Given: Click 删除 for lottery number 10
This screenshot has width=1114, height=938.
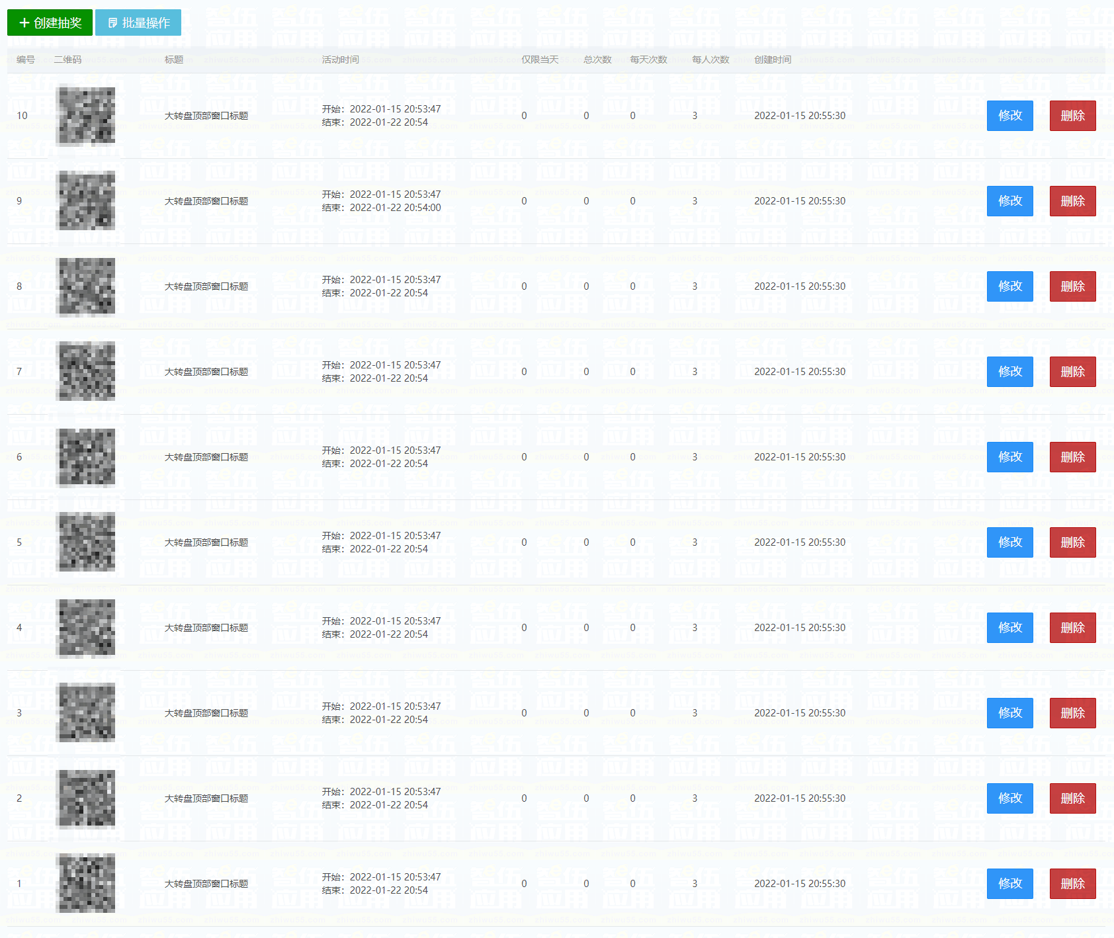Looking at the screenshot, I should 1072,116.
